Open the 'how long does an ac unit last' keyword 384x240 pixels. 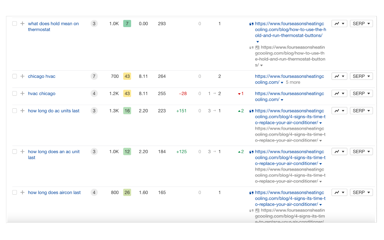tap(54, 155)
